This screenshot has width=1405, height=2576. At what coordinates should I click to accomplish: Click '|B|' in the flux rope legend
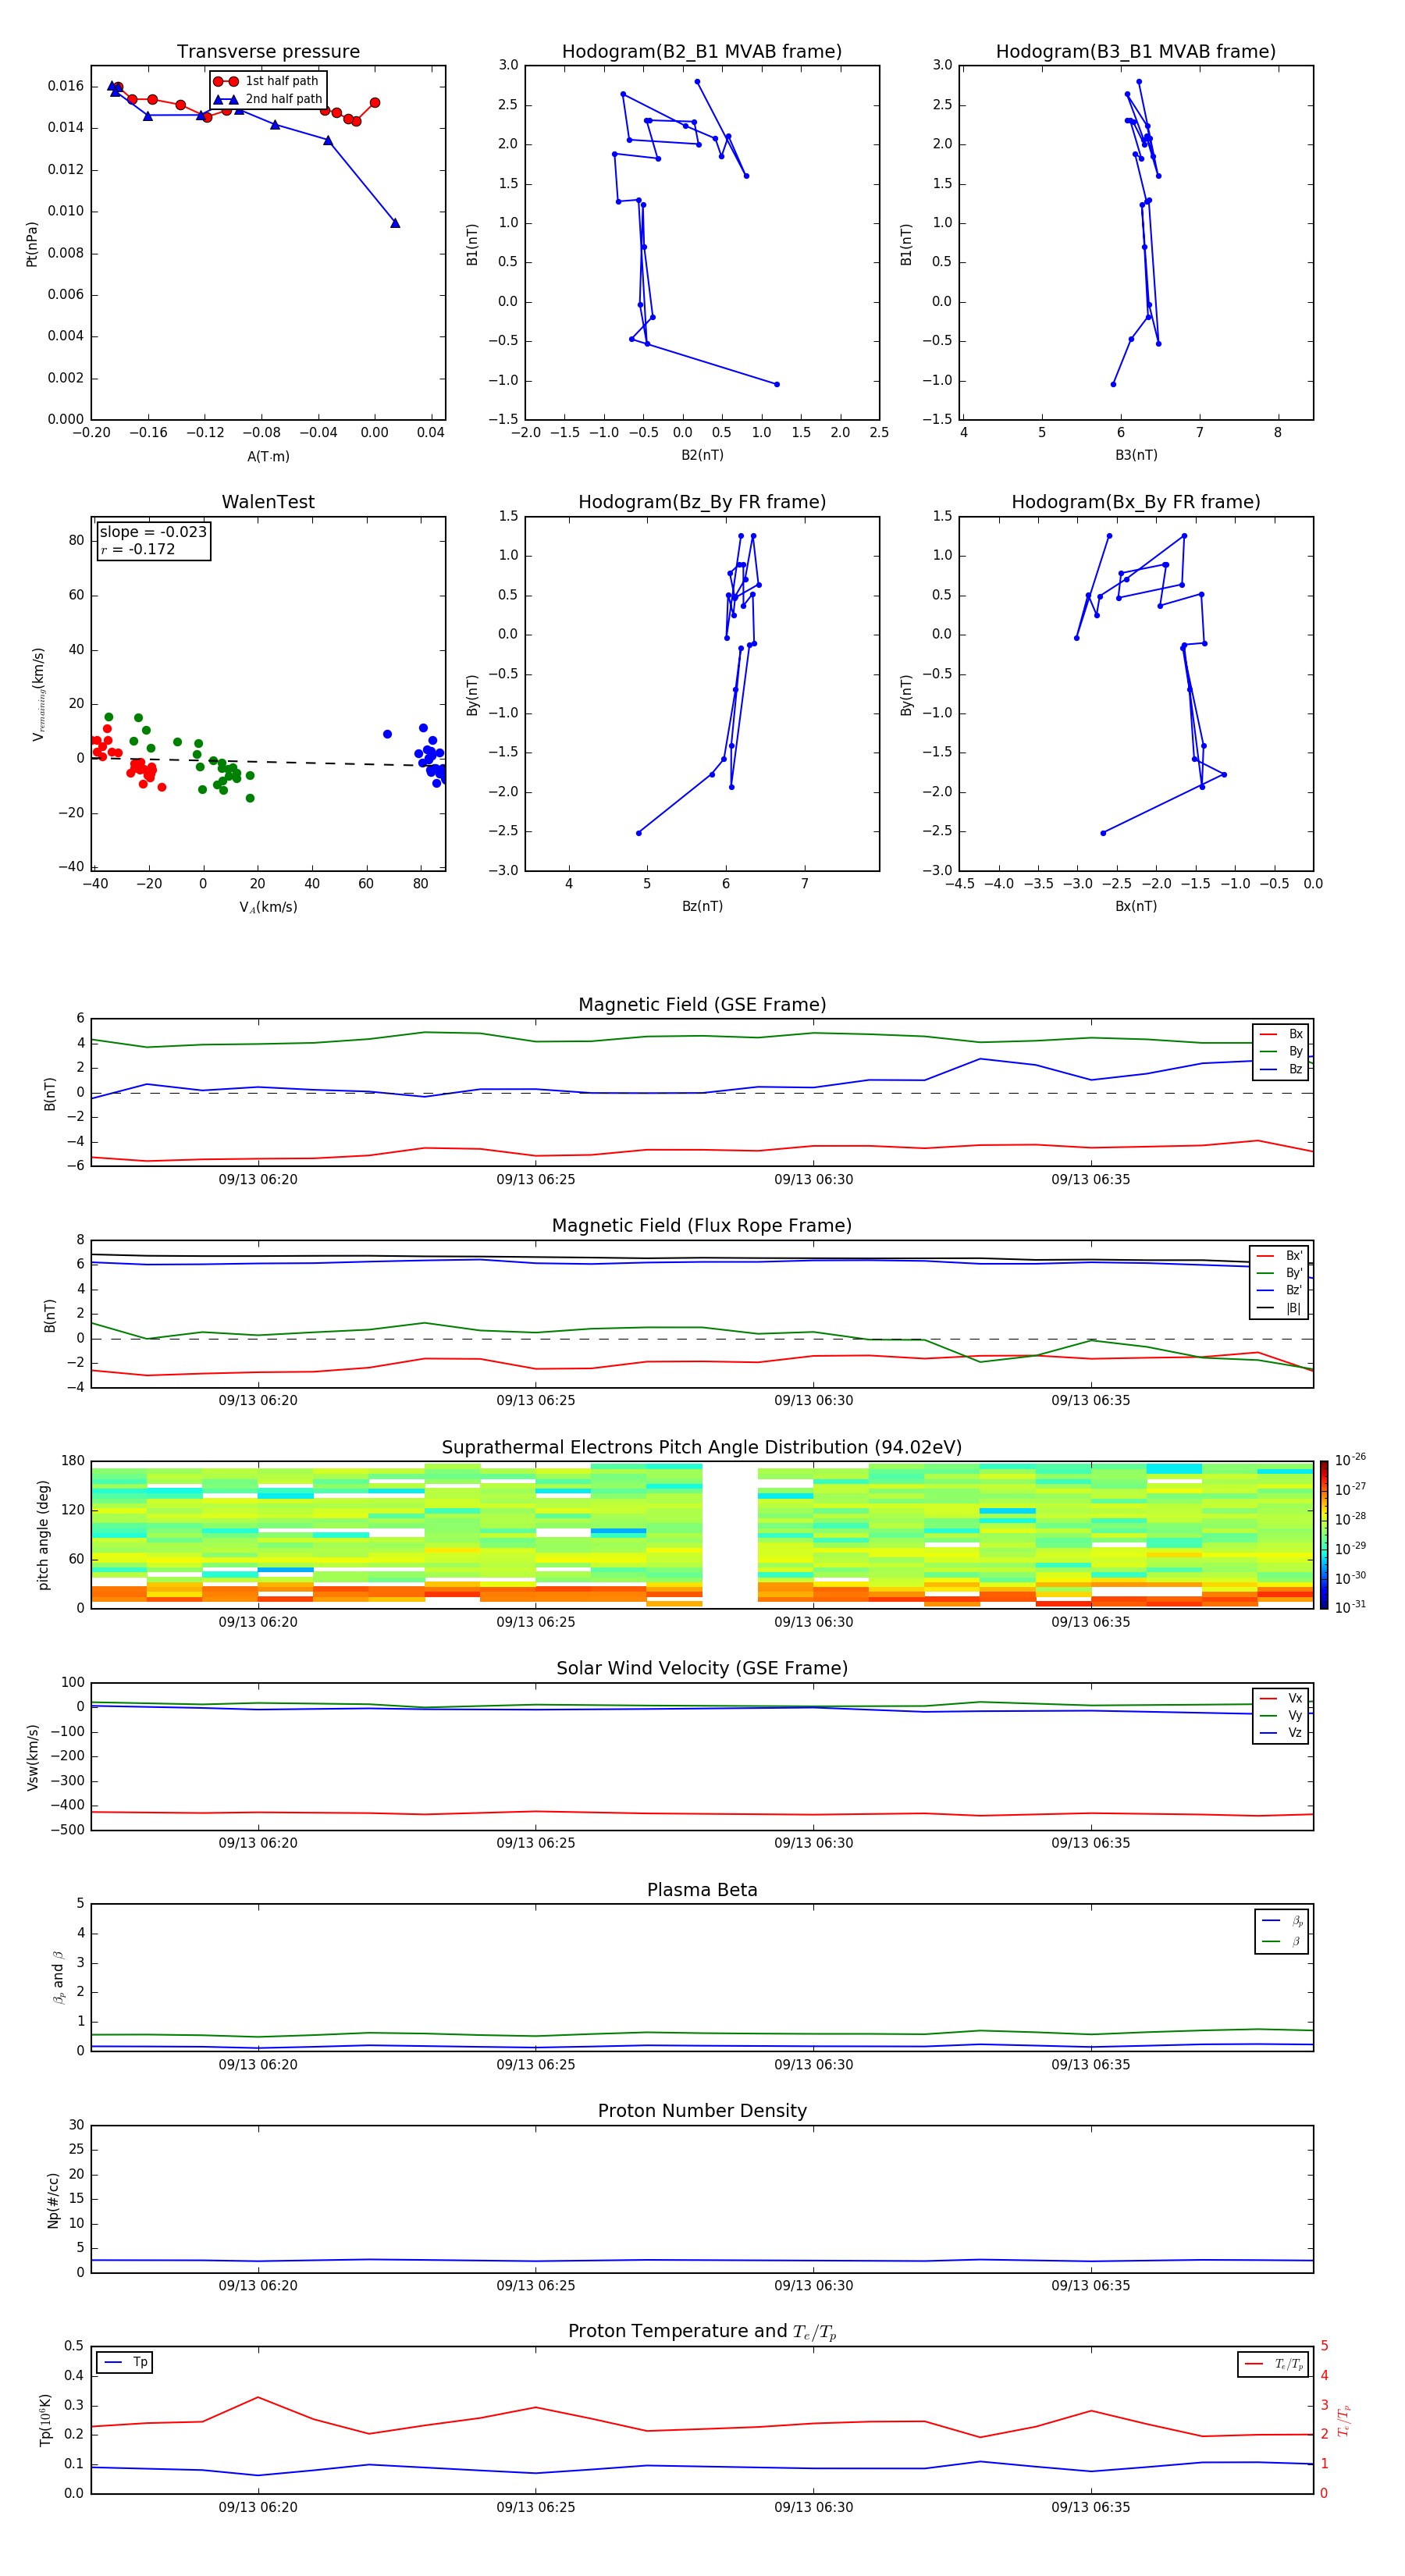[x=1280, y=1308]
